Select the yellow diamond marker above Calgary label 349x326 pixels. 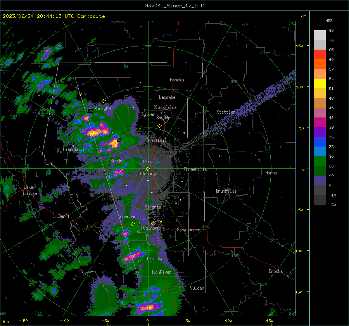(x=153, y=223)
